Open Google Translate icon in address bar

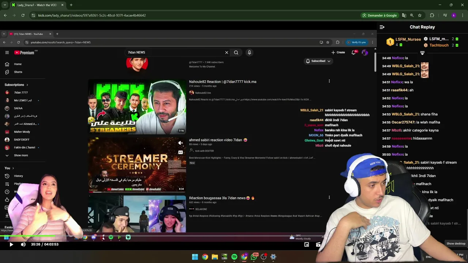(x=404, y=15)
